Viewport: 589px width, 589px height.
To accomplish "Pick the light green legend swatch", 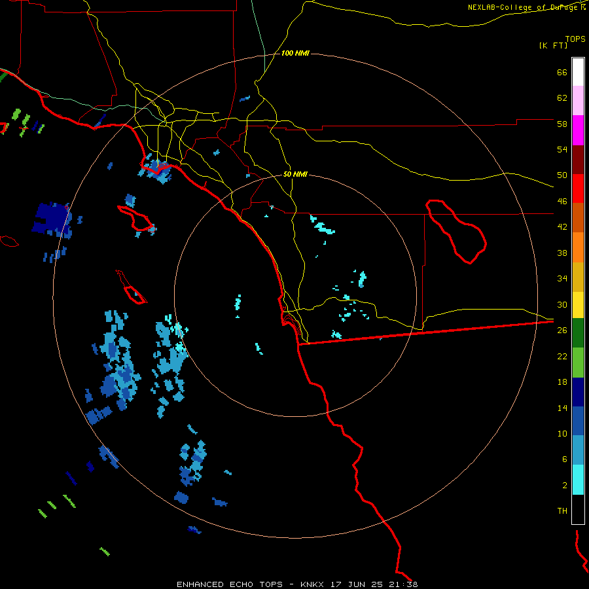I will click(578, 363).
